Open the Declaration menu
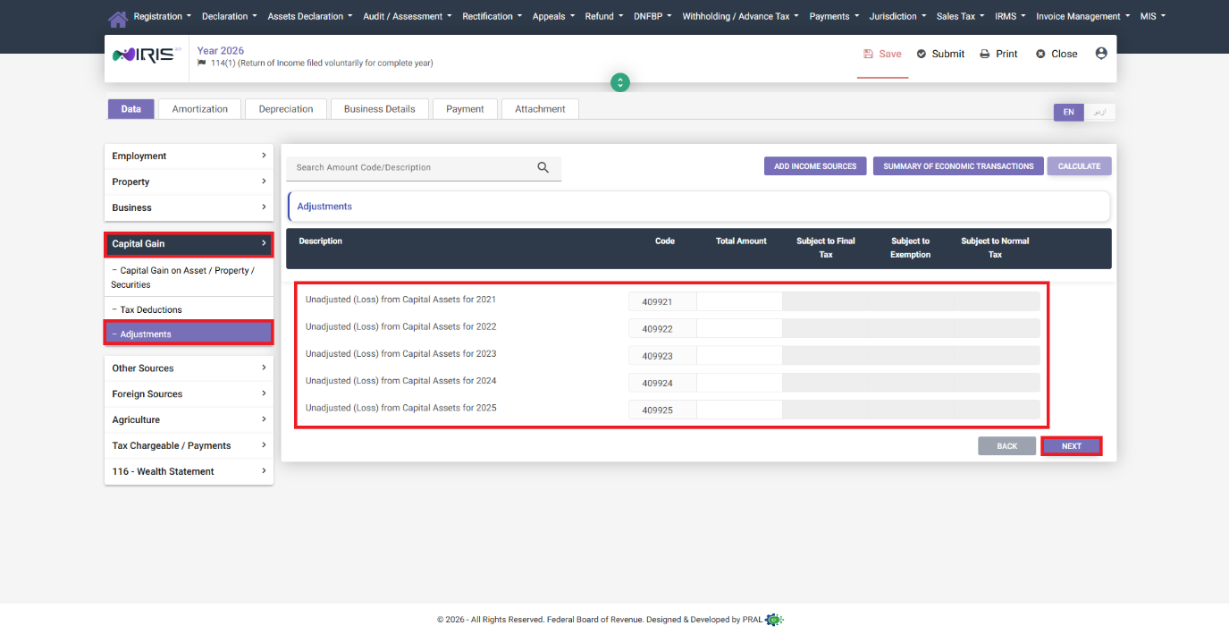 coord(229,16)
